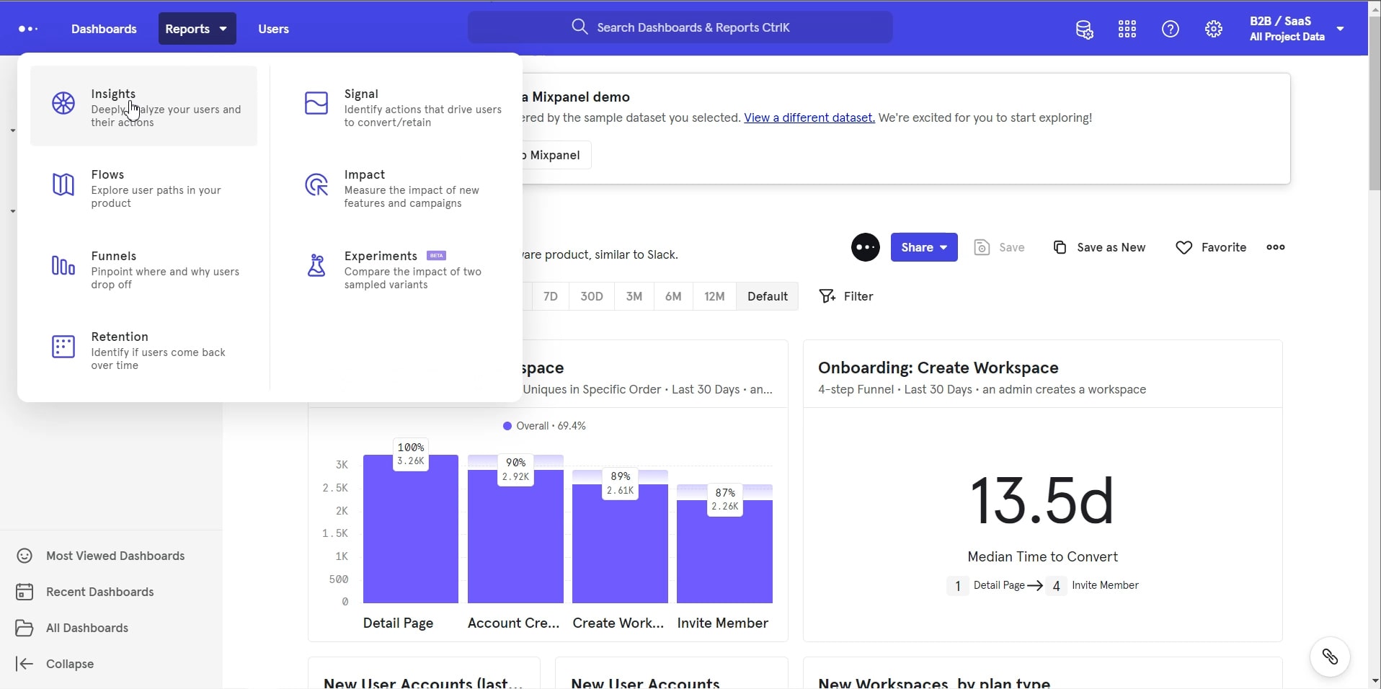Open the Experiments beta report

point(381,256)
